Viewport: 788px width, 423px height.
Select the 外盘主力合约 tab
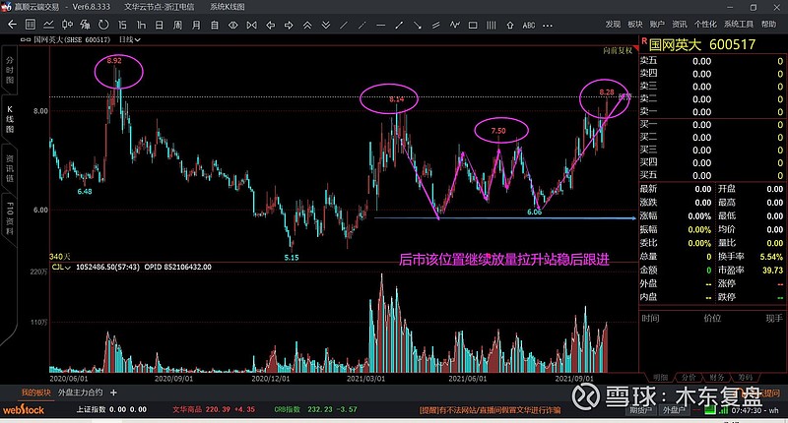pos(81,393)
